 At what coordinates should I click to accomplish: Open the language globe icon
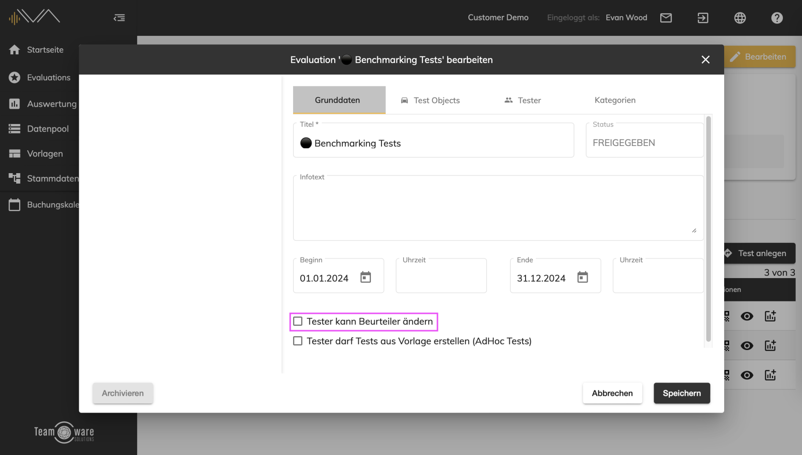(x=740, y=18)
